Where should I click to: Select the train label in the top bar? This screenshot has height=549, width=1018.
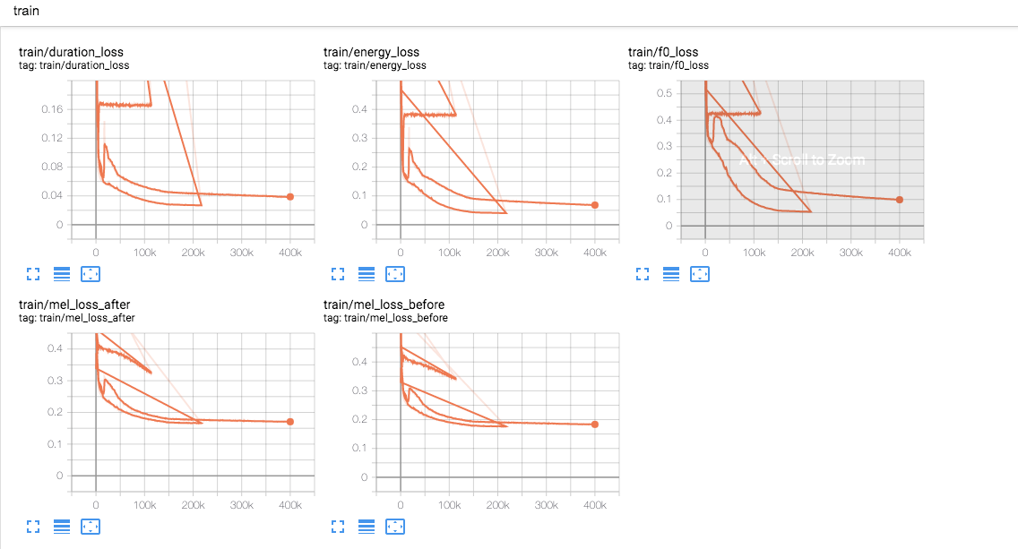coord(26,11)
